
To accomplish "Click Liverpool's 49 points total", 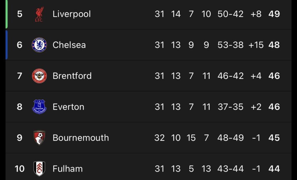I will [x=274, y=14].
